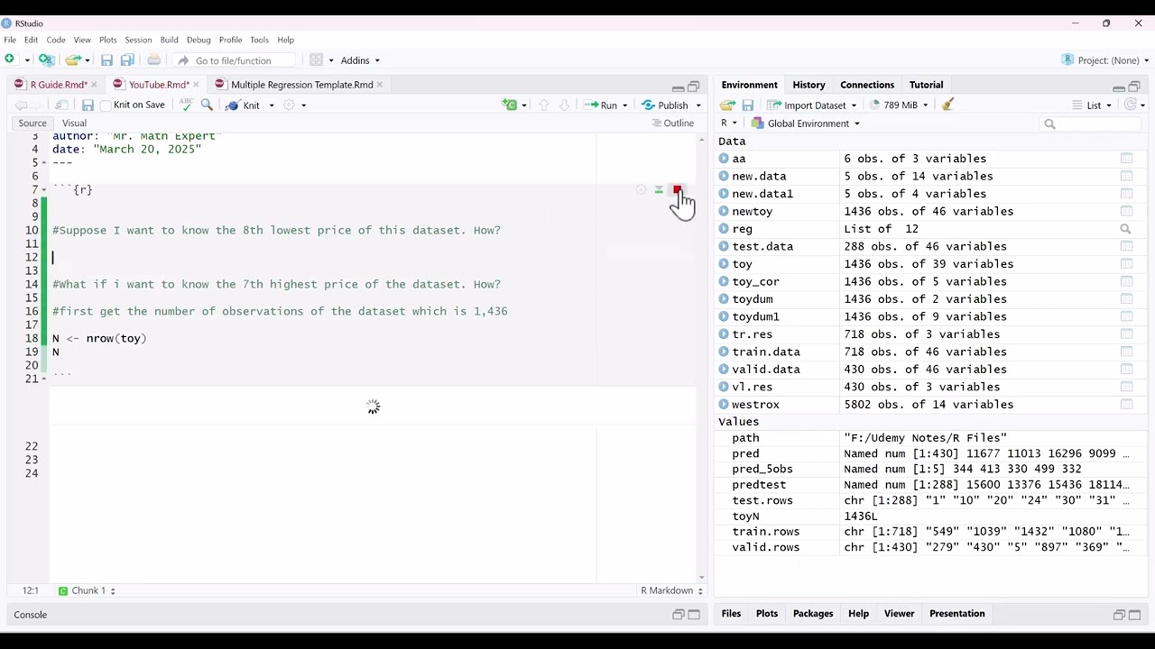Open the Packages tab
This screenshot has height=649, width=1155.
pyautogui.click(x=813, y=614)
